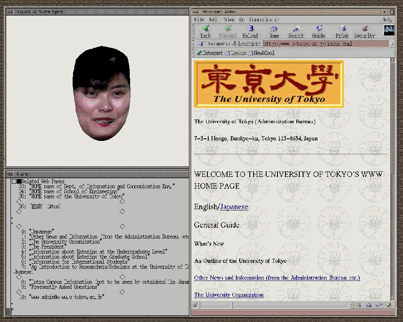
Task: Launch Search from the Netscape toolbar
Action: pyautogui.click(x=296, y=32)
